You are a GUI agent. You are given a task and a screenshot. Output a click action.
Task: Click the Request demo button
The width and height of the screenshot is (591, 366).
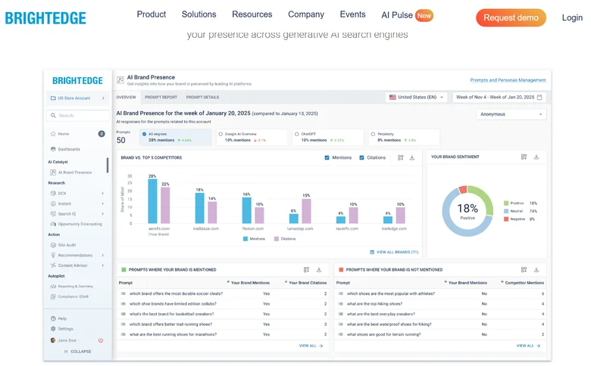pyautogui.click(x=511, y=17)
